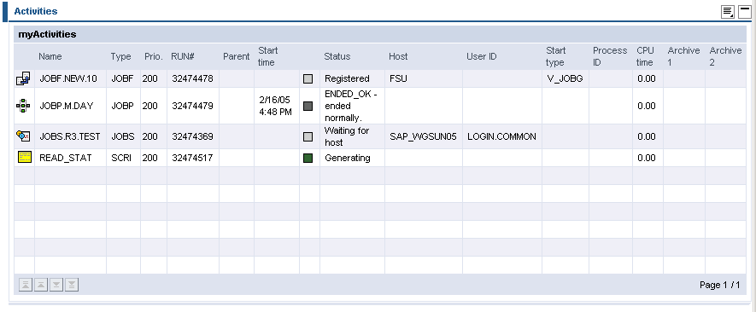Click dark gray ENDED_OK status swatch
This screenshot has height=312, width=756.
click(308, 106)
